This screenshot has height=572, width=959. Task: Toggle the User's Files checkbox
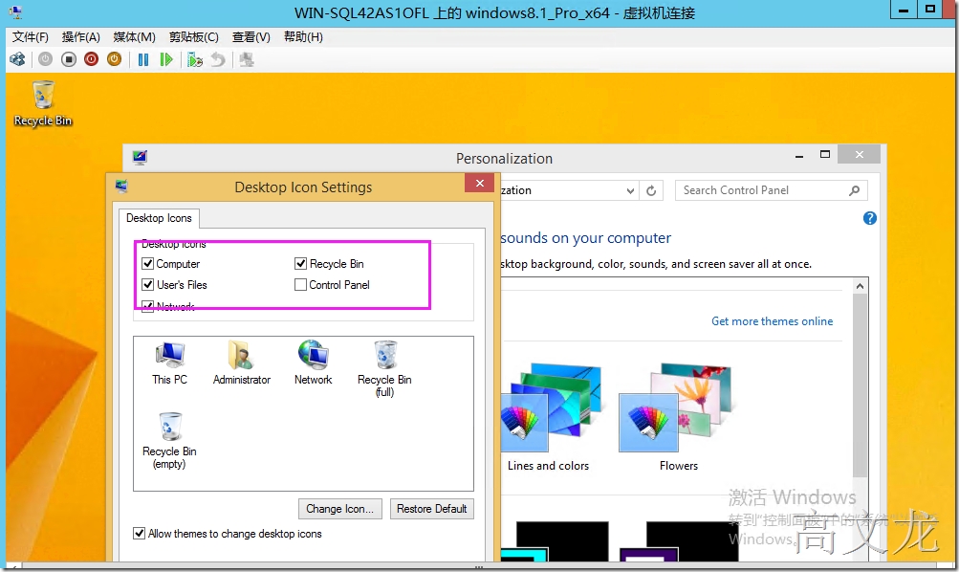[x=147, y=284]
